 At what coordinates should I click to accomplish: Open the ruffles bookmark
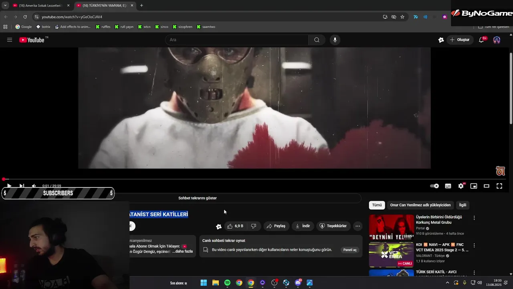click(103, 27)
